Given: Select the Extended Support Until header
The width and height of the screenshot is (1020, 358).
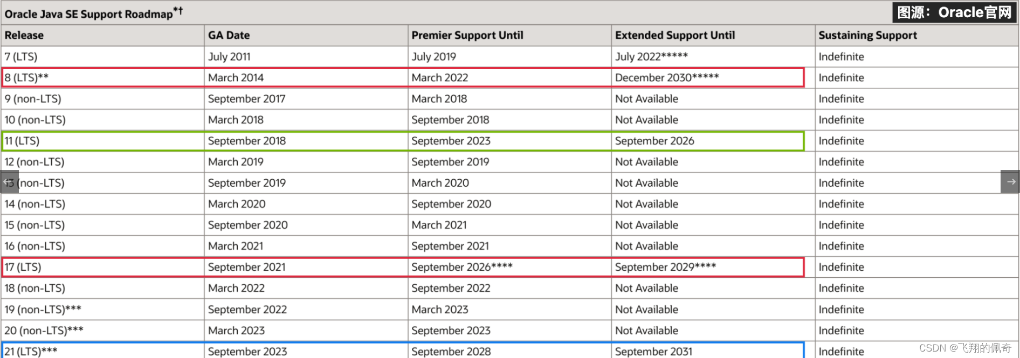Looking at the screenshot, I should [674, 36].
